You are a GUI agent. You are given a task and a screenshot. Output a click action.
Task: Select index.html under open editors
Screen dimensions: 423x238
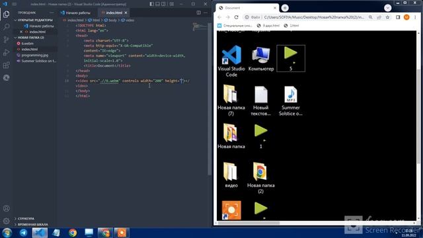(38, 32)
